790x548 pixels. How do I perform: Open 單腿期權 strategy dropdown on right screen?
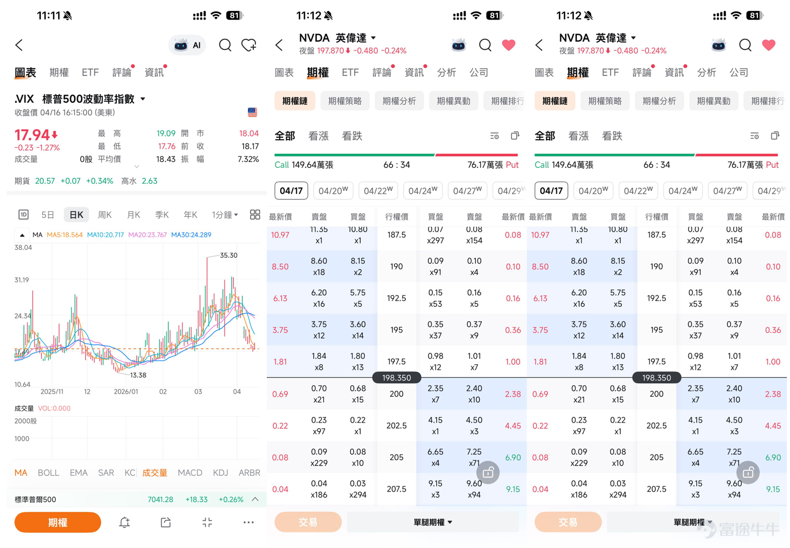[x=693, y=522]
